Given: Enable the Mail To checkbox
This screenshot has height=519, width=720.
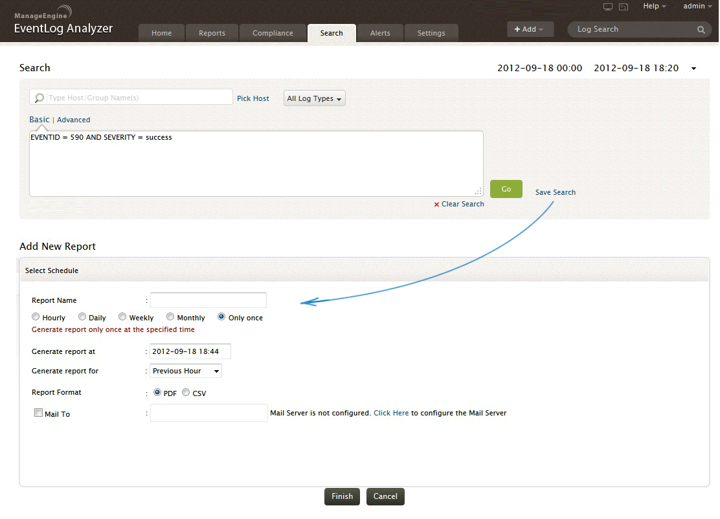Looking at the screenshot, I should tap(39, 413).
